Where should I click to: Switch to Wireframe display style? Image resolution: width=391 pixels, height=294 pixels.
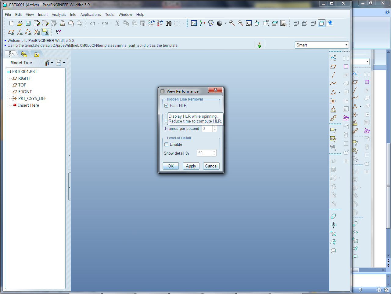[x=296, y=23]
